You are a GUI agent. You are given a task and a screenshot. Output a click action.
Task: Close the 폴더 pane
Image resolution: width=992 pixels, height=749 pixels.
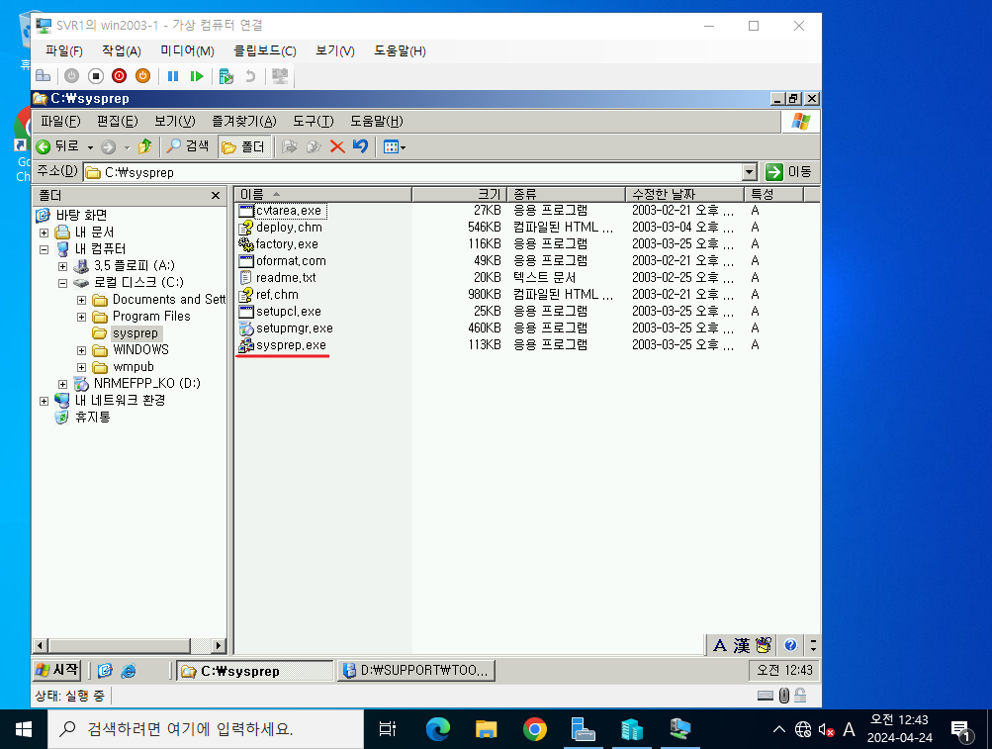[215, 196]
